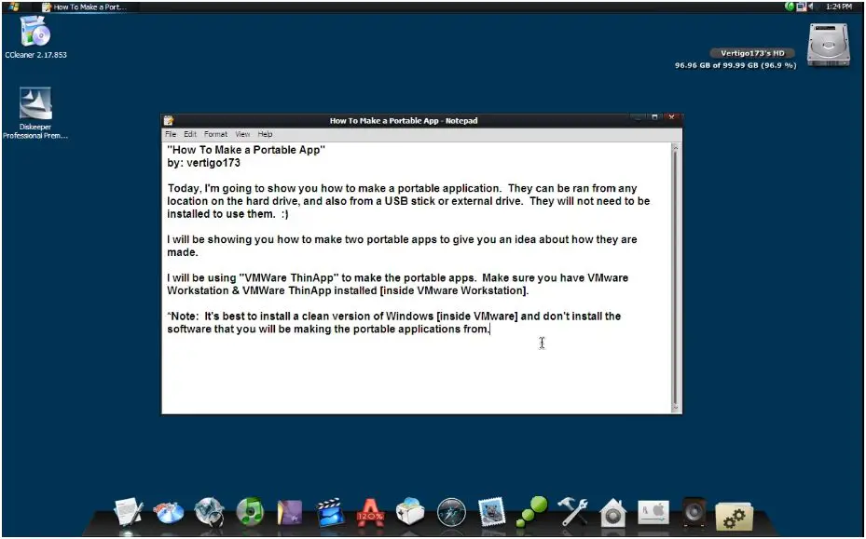The height and width of the screenshot is (539, 866).
Task: Click the line starting 'location on the hard drive'
Action: 408,201
